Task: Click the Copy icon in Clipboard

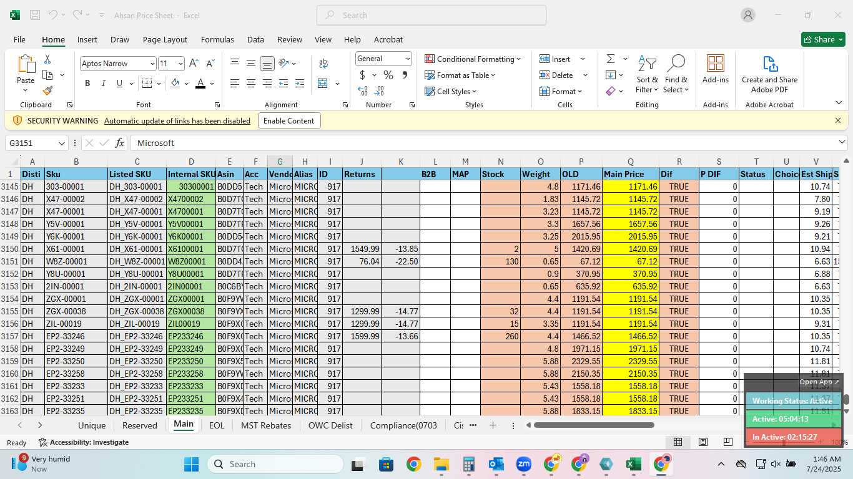Action: coord(47,75)
